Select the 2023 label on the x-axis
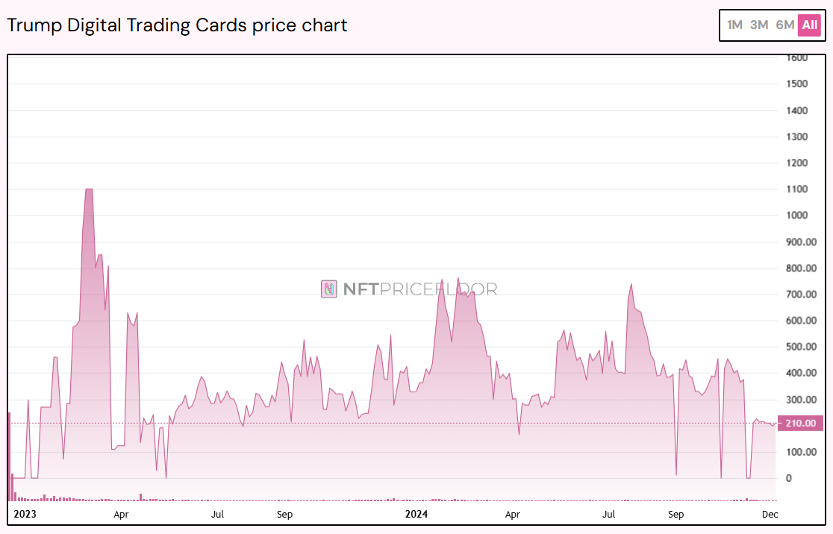 coord(26,515)
